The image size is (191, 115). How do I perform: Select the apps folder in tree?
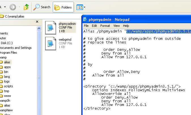coord(7,67)
